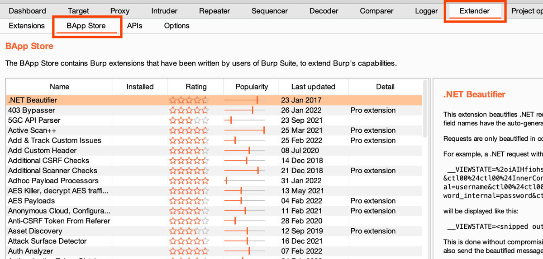This screenshot has height=259, width=543.
Task: Choose Adhoc Payload Processors extension
Action: click(x=214, y=180)
